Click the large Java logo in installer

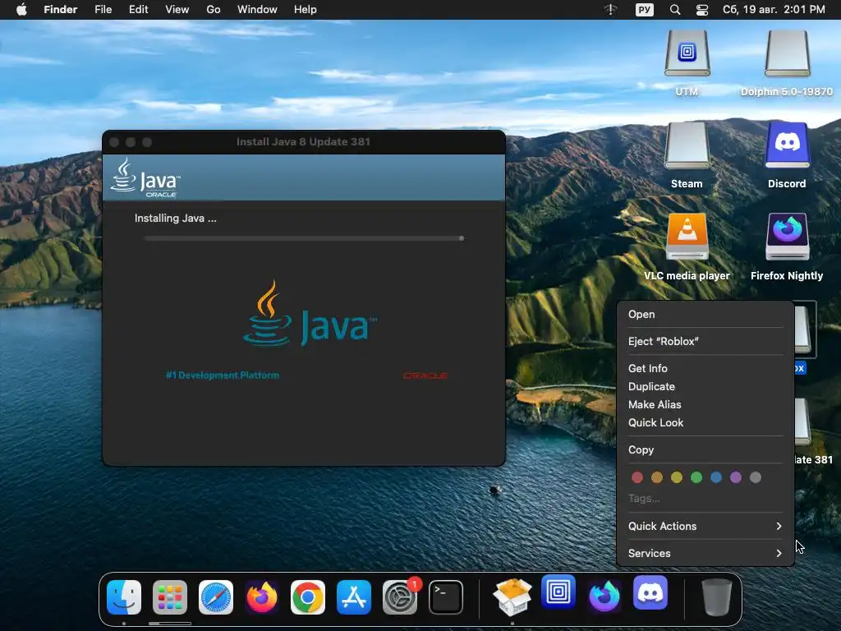tap(310, 313)
